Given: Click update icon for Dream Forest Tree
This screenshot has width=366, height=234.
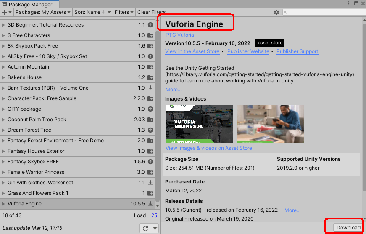Looking at the screenshot, I should pyautogui.click(x=150, y=130).
